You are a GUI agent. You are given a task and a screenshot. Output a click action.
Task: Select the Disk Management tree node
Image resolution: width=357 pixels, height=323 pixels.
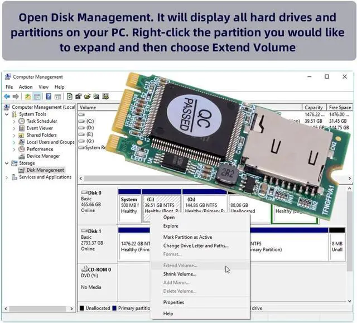pyautogui.click(x=45, y=170)
